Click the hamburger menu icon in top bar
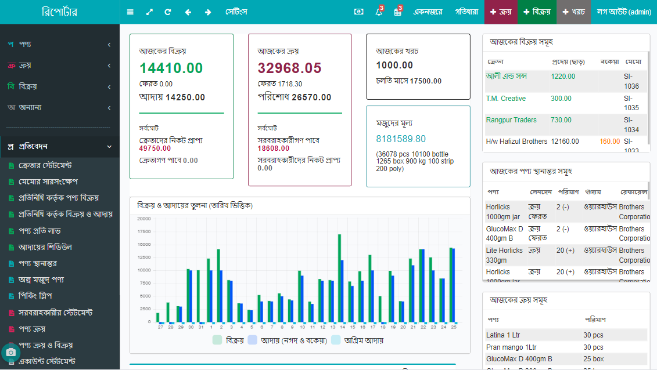This screenshot has height=370, width=657. pos(130,12)
